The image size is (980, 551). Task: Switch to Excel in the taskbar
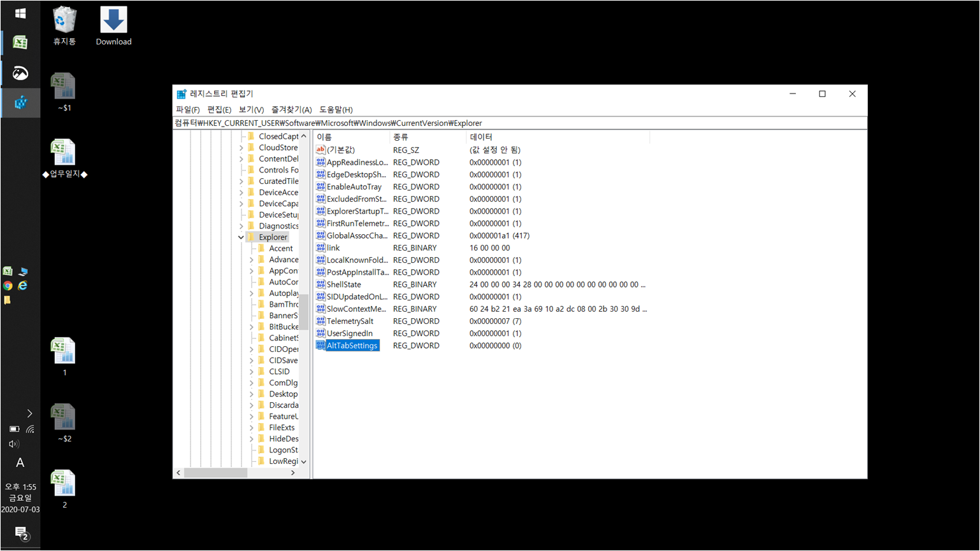tap(20, 43)
